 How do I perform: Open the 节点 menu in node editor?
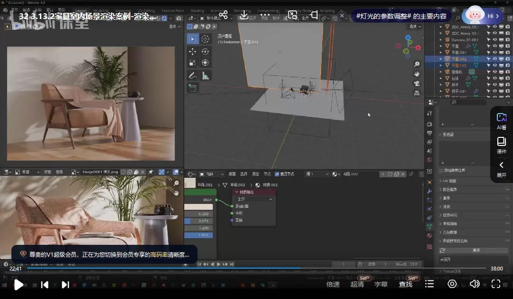point(267,174)
